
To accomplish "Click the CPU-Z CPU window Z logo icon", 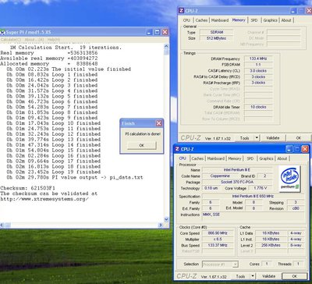I will [x=177, y=149].
